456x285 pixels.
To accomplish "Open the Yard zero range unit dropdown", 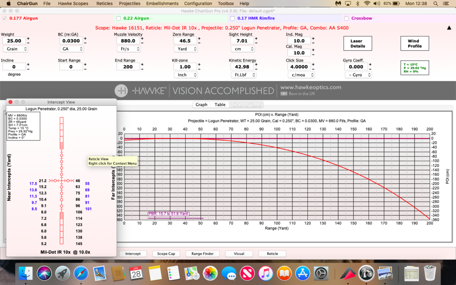I will click(186, 49).
